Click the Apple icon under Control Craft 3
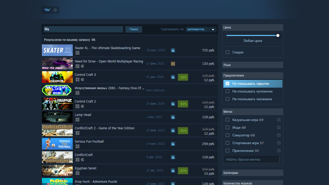Image resolution: width=329 pixels, height=185 pixels. [83, 79]
